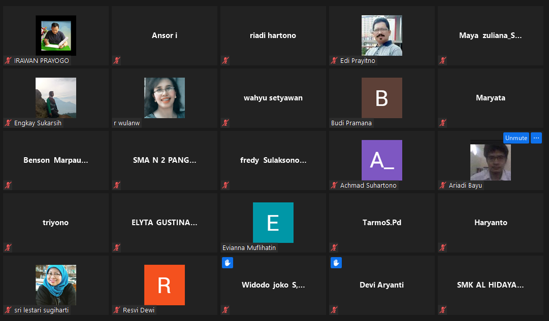This screenshot has width=549, height=321.
Task: Select the wahyu setyawan participant tile
Action: [273, 98]
